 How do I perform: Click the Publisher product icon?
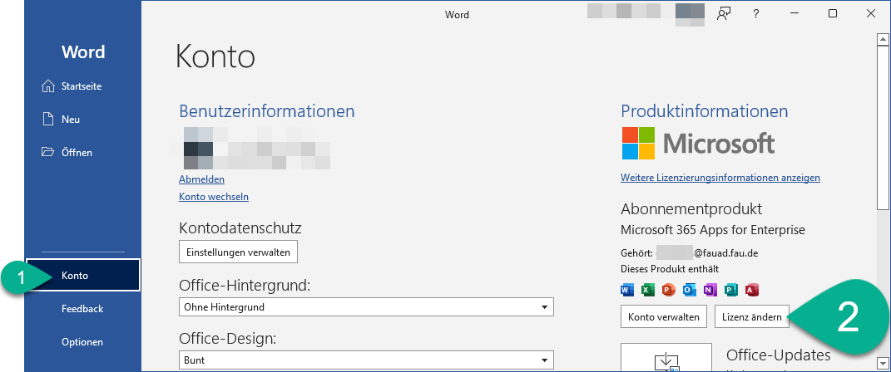coord(730,290)
